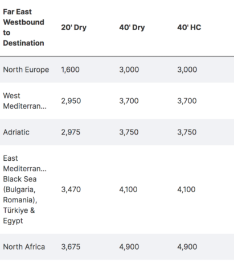Image resolution: width=234 pixels, height=264 pixels.
Task: Select West Mediterranean 40' HC 3,700 value
Action: click(187, 101)
